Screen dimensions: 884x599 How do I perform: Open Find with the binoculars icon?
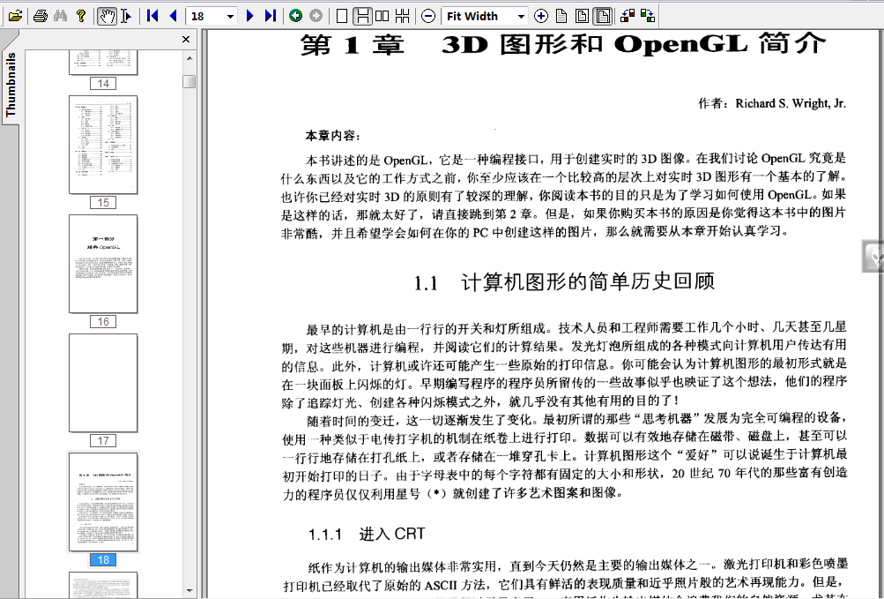click(60, 16)
